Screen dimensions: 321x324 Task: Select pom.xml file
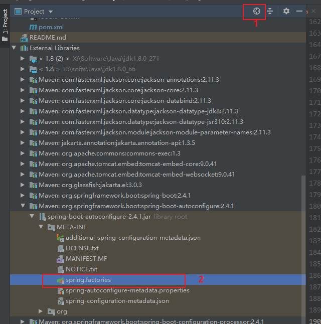click(51, 27)
